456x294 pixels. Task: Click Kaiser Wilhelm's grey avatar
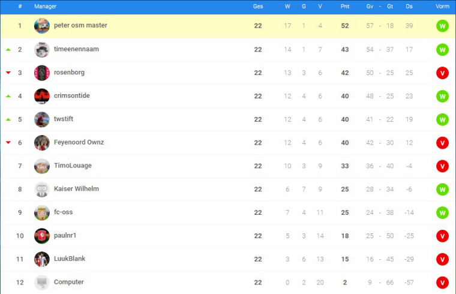[x=41, y=190]
